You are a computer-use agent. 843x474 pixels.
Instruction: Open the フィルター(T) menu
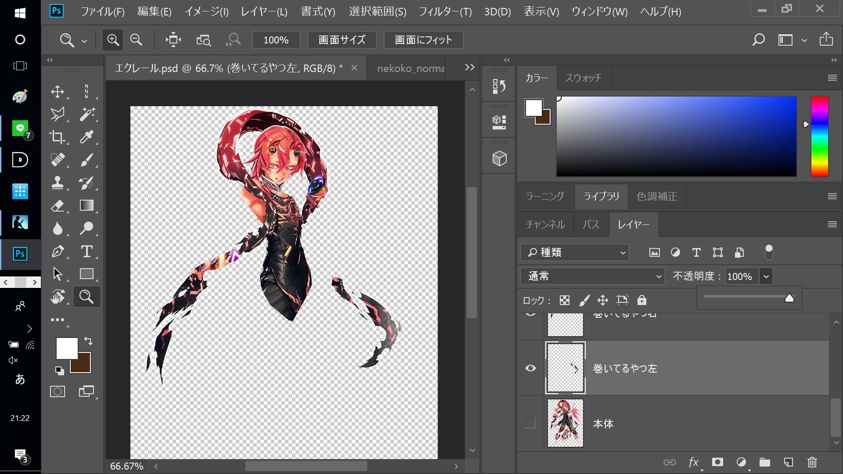[445, 11]
